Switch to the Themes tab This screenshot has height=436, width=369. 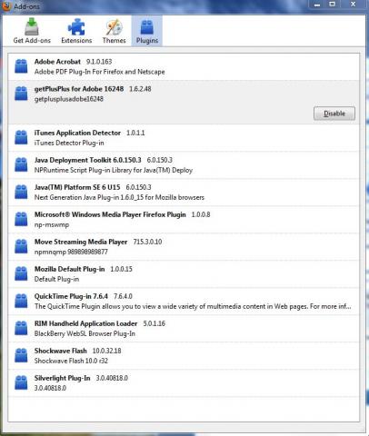114,31
